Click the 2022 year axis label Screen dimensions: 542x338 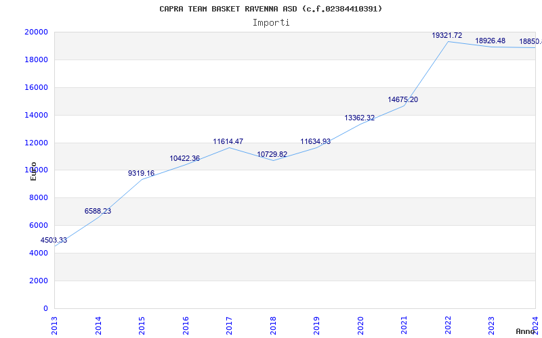tap(448, 326)
